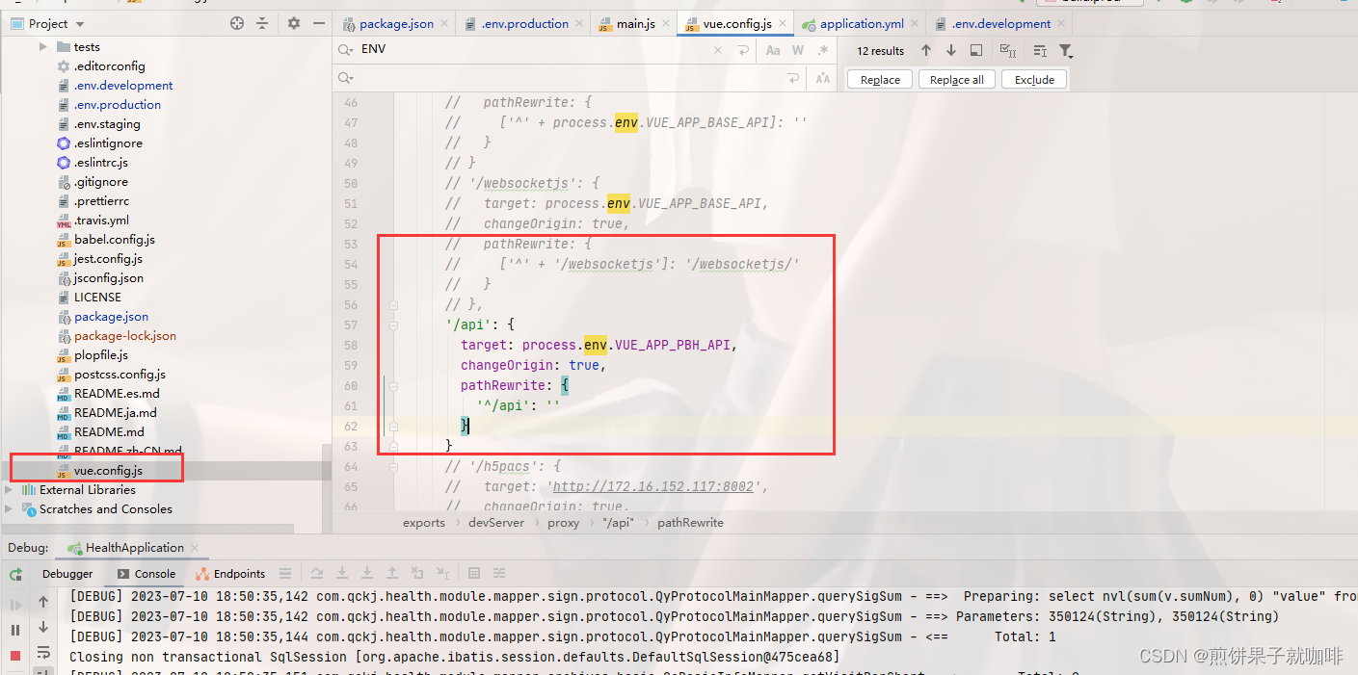Open the Debugger tab

(x=67, y=573)
